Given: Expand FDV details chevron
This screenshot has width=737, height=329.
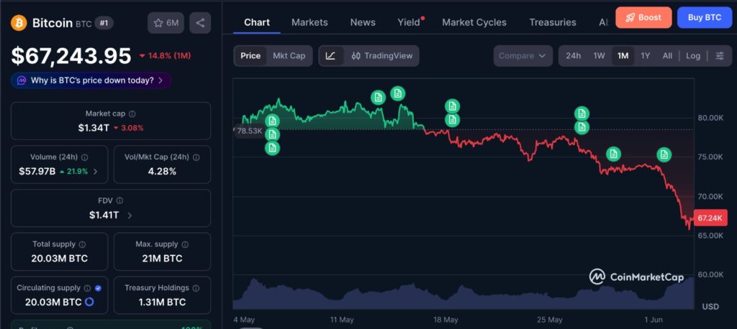Looking at the screenshot, I should [x=130, y=216].
